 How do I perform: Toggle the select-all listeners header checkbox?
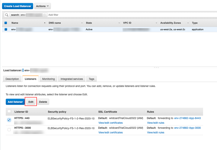point(9,111)
